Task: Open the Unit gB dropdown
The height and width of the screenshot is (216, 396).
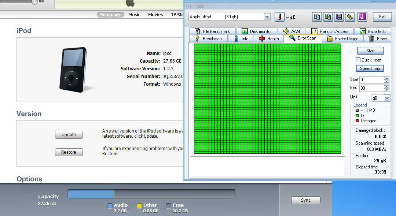Action: point(387,98)
